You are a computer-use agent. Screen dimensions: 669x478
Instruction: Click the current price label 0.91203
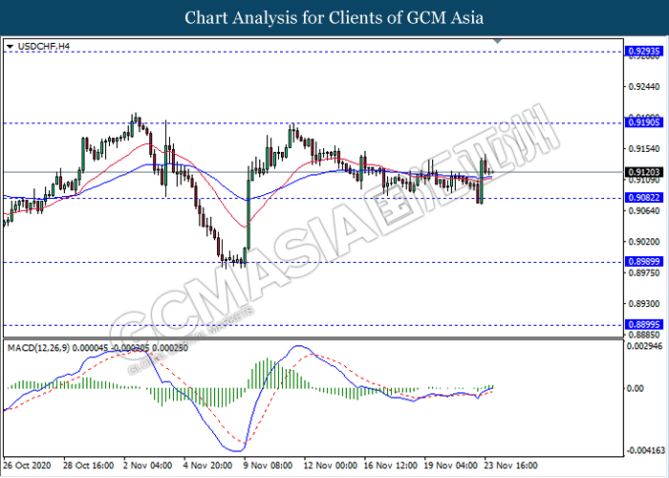tap(644, 172)
